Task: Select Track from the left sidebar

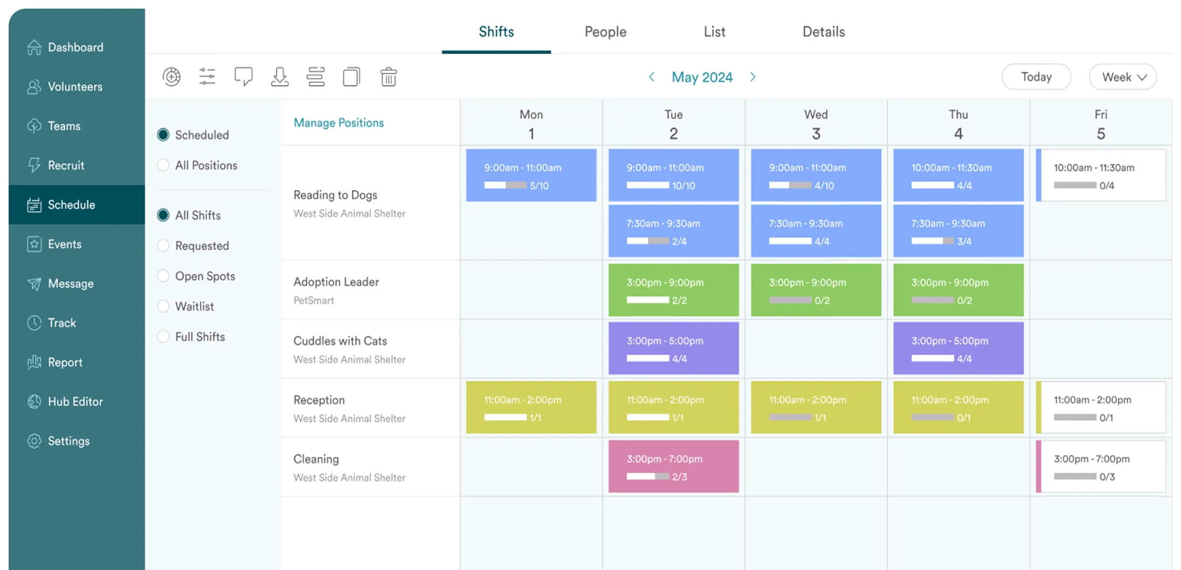Action: (x=61, y=323)
